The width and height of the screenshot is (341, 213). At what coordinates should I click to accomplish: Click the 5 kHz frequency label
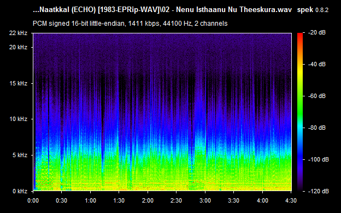(x=20, y=155)
